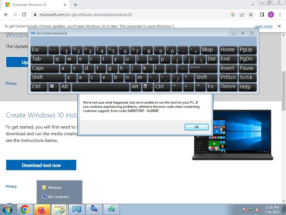This screenshot has height=215, width=286.
Task: Toggle the Fn key on keyboard
Action: 212,87
